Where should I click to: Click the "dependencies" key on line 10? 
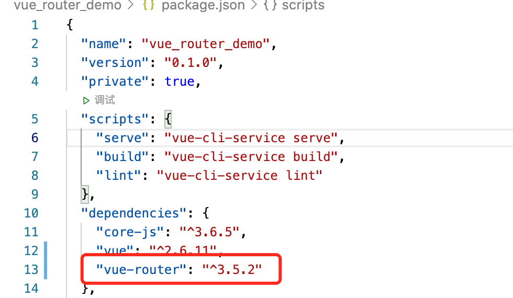(x=134, y=213)
